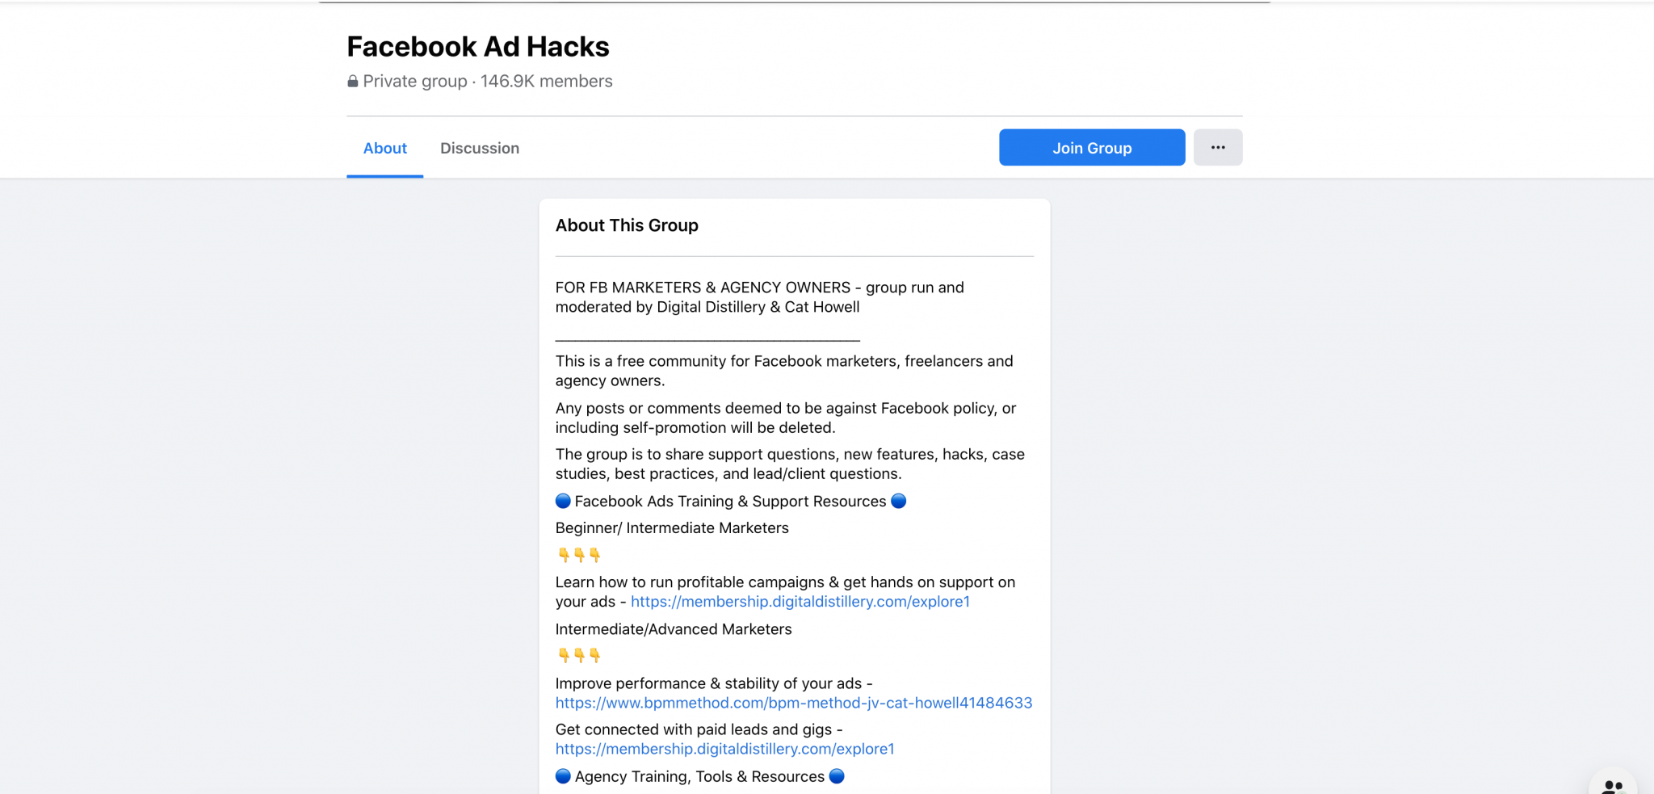This screenshot has height=794, width=1654.
Task: Open the bpmmethod.com link
Action: click(794, 703)
